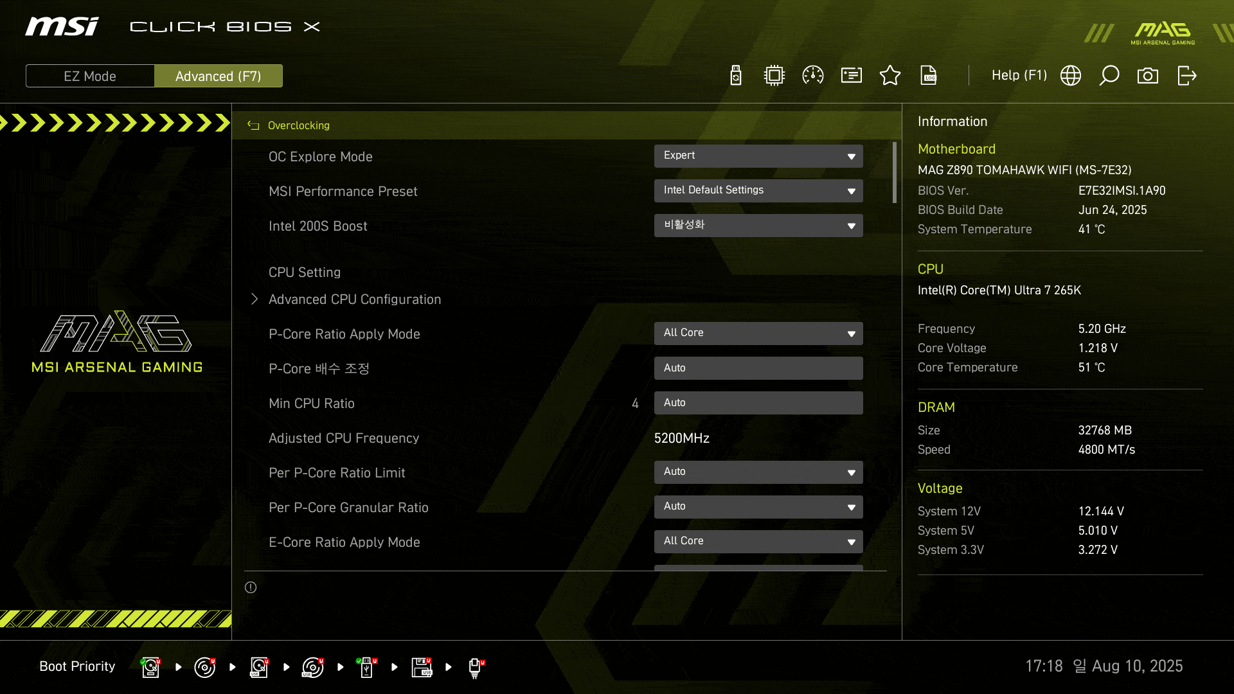Select the USB hard disk boot device icon

pyautogui.click(x=259, y=667)
